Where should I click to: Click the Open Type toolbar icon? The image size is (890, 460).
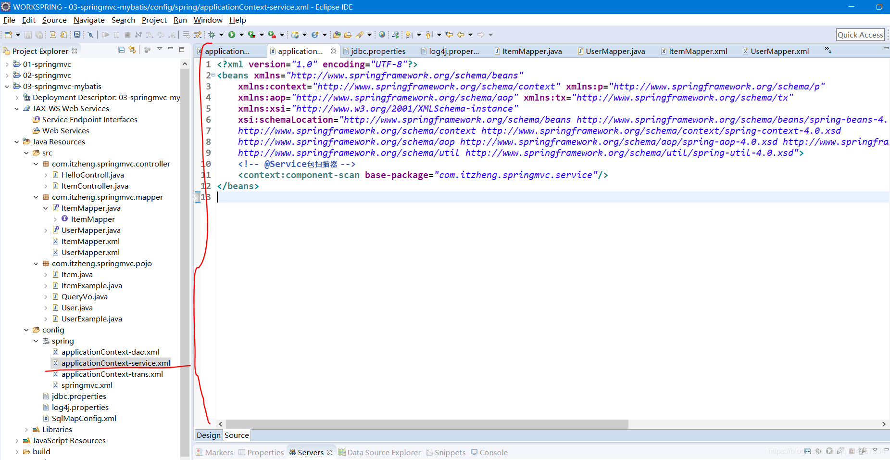pyautogui.click(x=337, y=35)
